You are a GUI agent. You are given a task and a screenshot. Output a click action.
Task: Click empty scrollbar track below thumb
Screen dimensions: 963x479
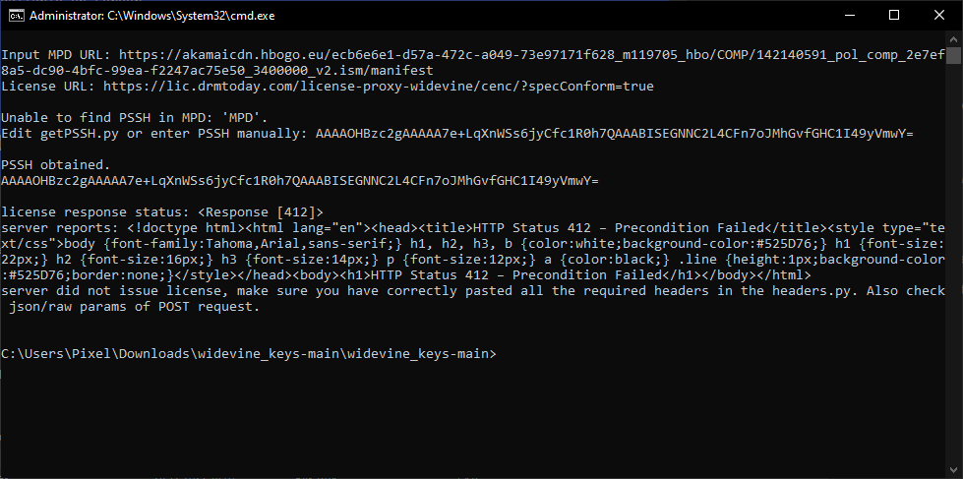click(x=954, y=264)
